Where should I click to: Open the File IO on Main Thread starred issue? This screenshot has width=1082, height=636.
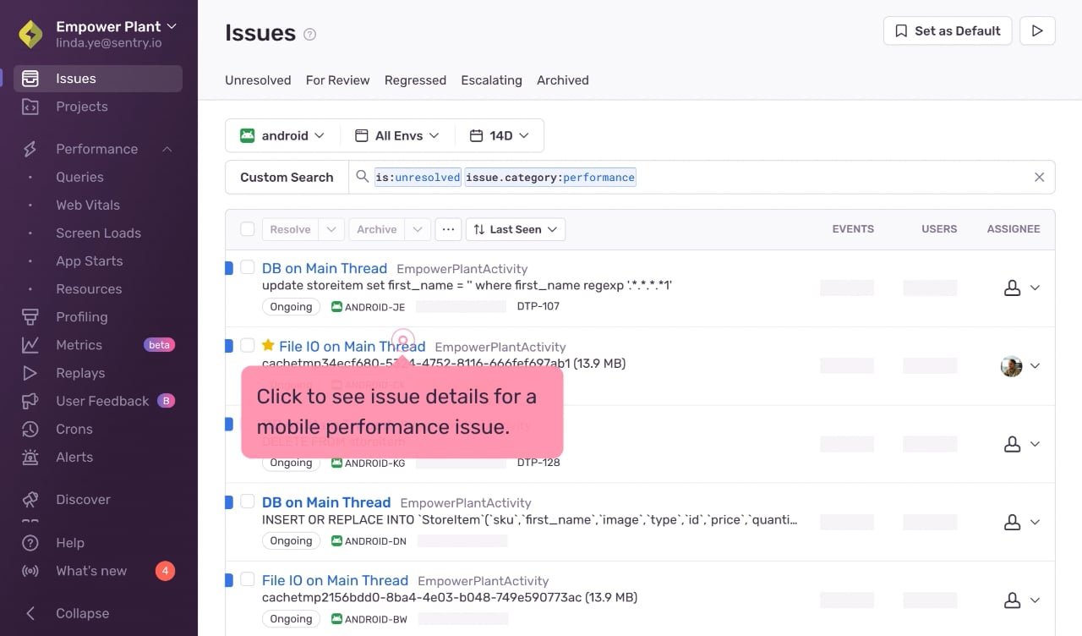352,346
